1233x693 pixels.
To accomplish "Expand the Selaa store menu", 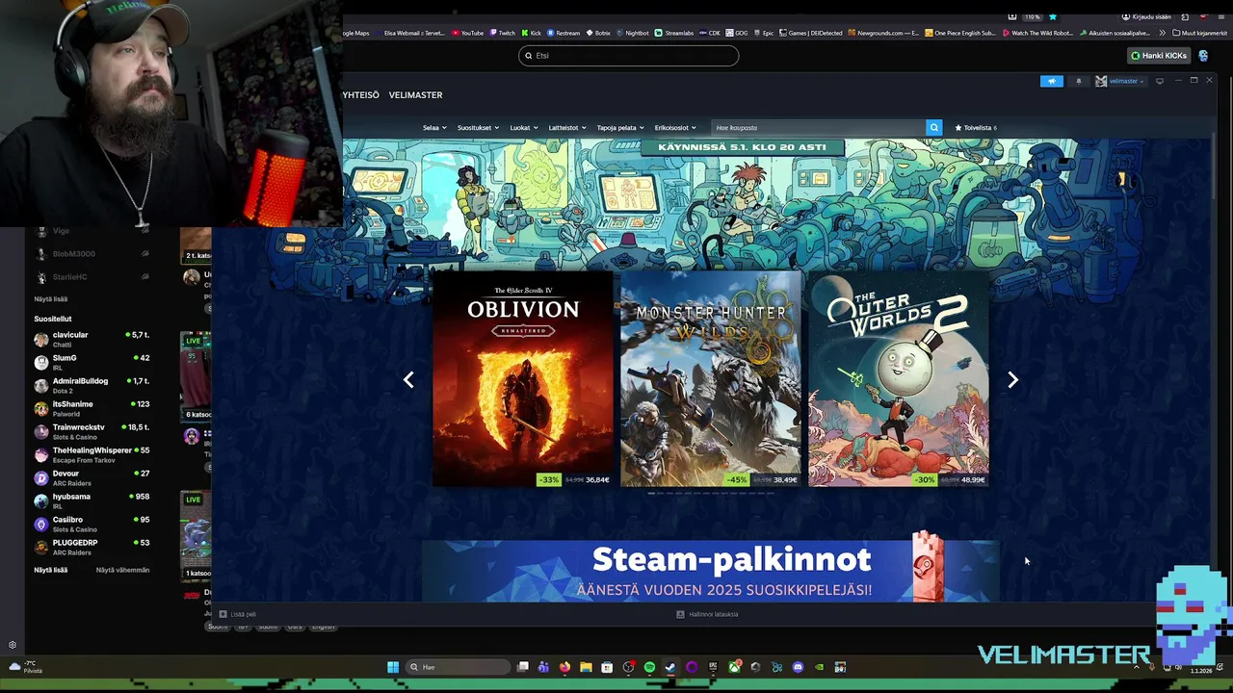I will pyautogui.click(x=433, y=127).
